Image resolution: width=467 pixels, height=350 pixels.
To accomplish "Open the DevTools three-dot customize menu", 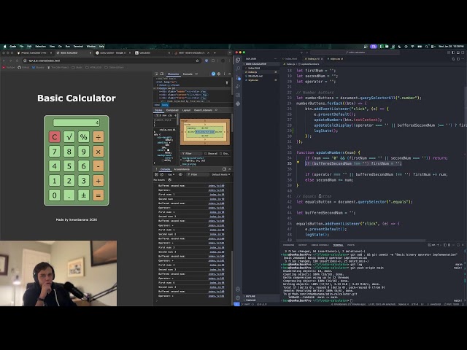I will tap(224, 74).
